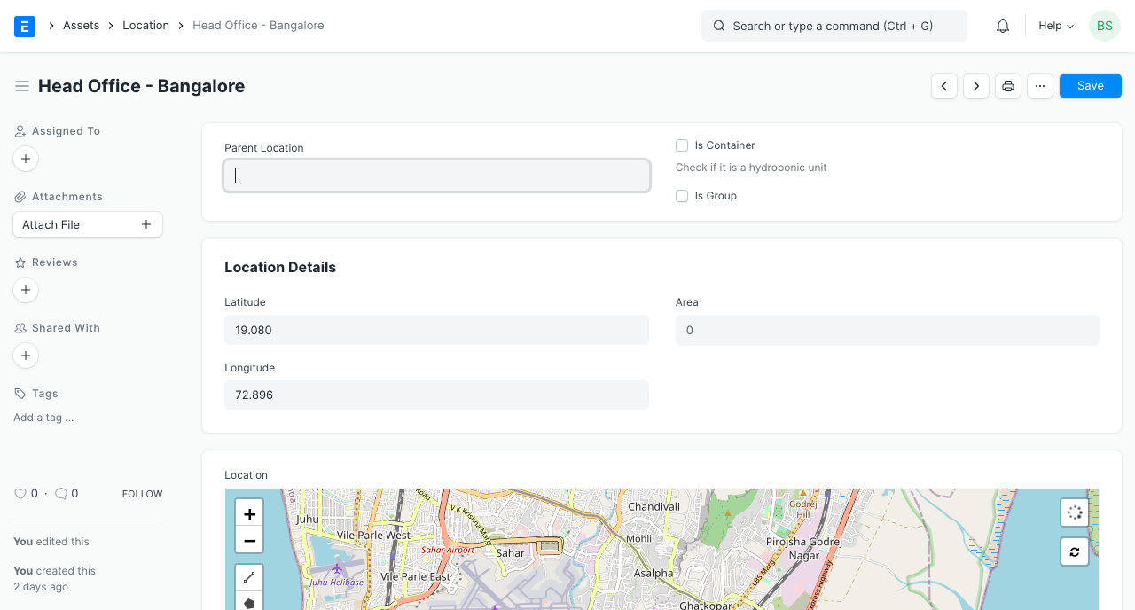
Task: Open the BS user avatar menu
Action: click(1105, 26)
